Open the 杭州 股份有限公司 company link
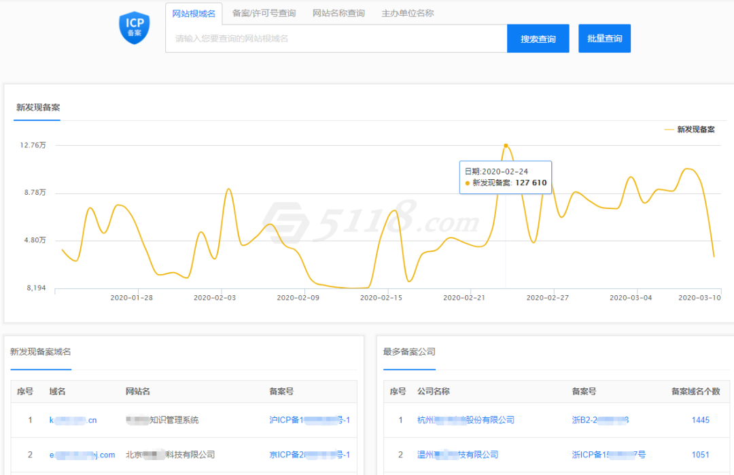This screenshot has height=475, width=734. click(x=466, y=420)
